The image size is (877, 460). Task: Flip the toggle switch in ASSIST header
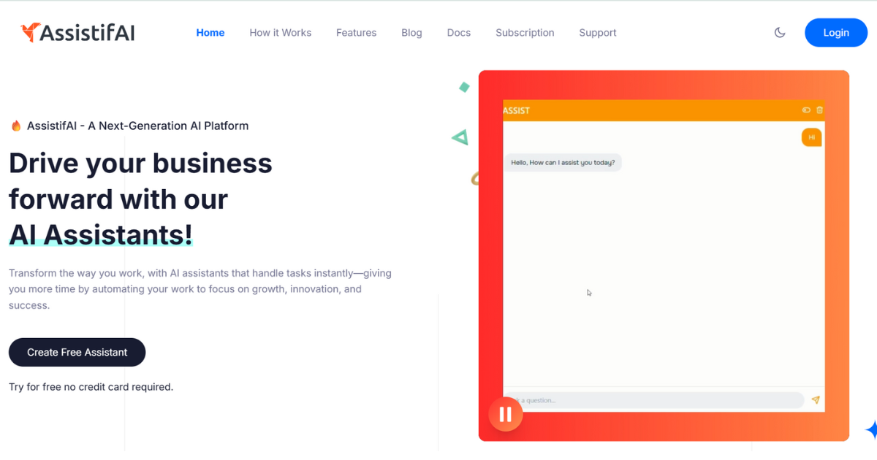[x=806, y=110]
